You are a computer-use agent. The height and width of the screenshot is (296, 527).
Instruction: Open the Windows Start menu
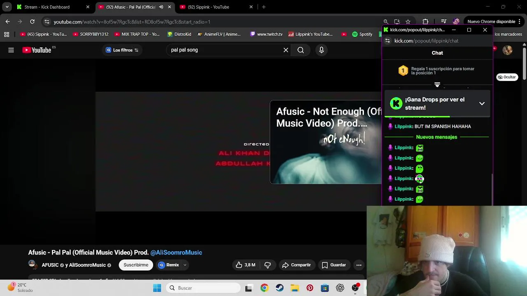[157, 288]
